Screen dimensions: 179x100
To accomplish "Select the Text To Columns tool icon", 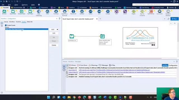I will coord(142,11).
